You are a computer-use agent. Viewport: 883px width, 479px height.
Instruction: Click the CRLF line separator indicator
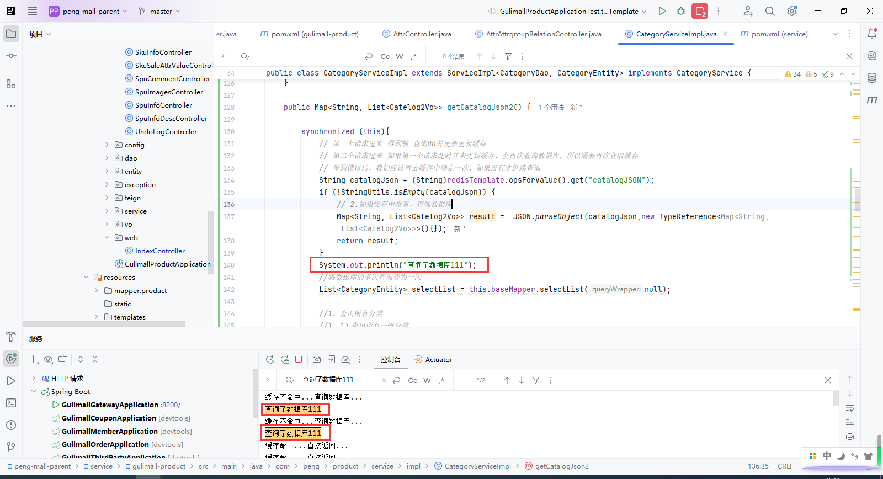point(785,466)
